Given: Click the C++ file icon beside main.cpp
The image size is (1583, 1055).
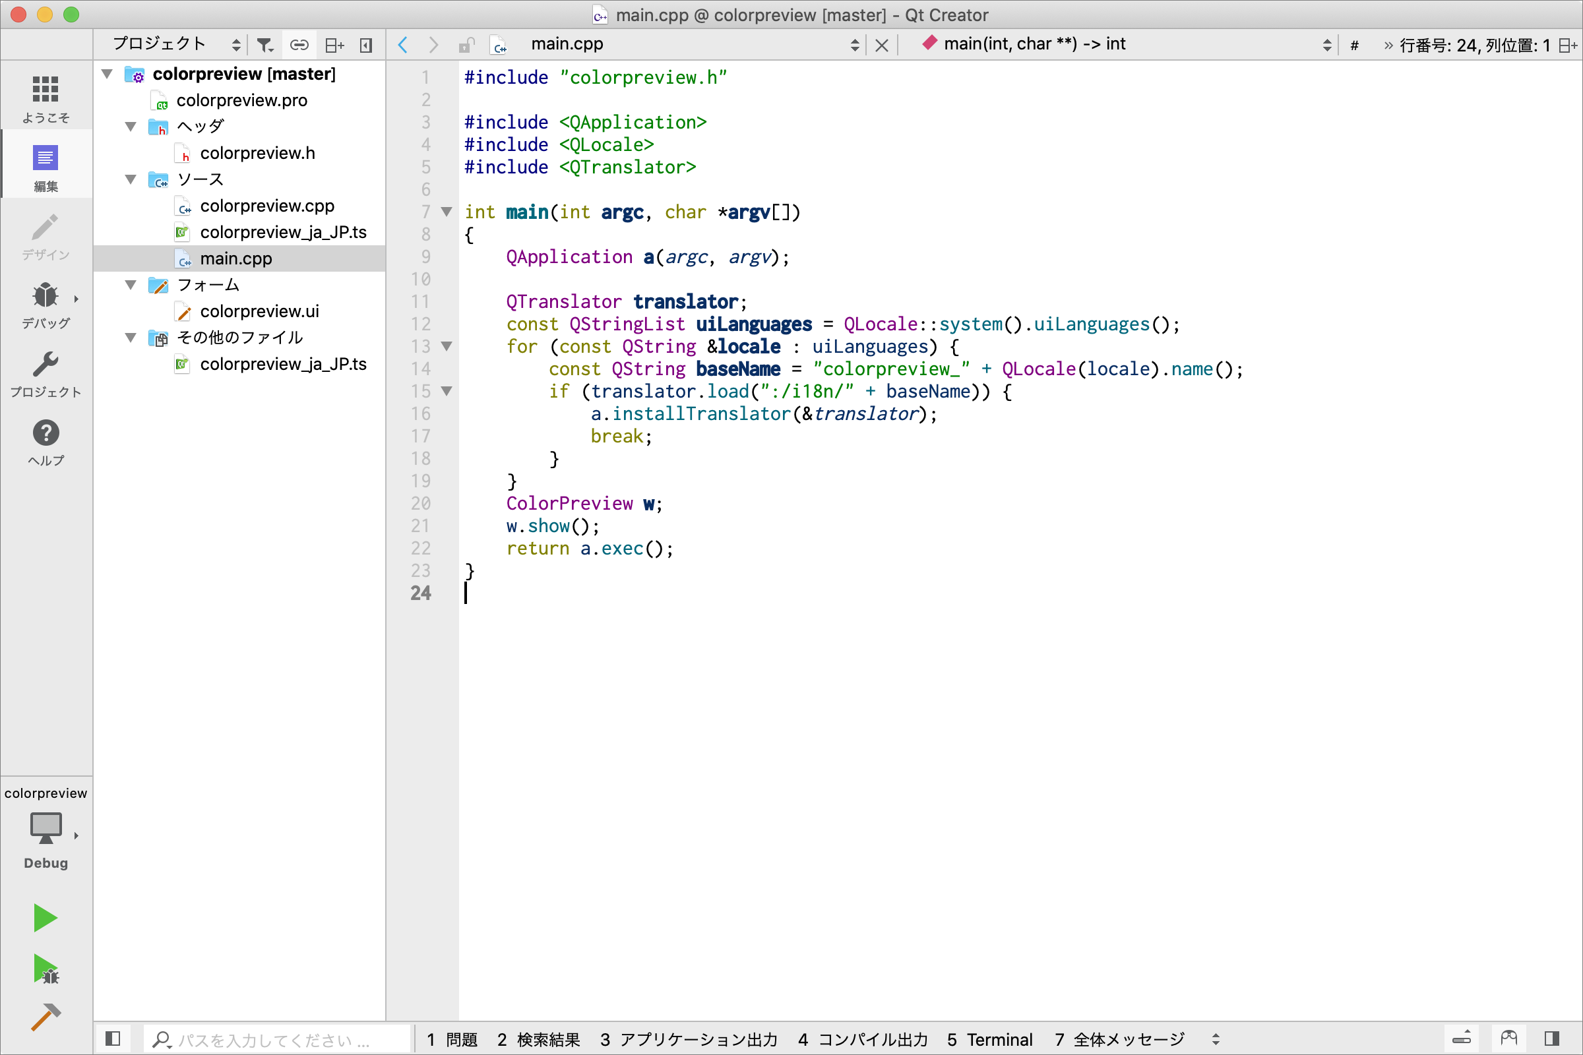Looking at the screenshot, I should tap(499, 45).
